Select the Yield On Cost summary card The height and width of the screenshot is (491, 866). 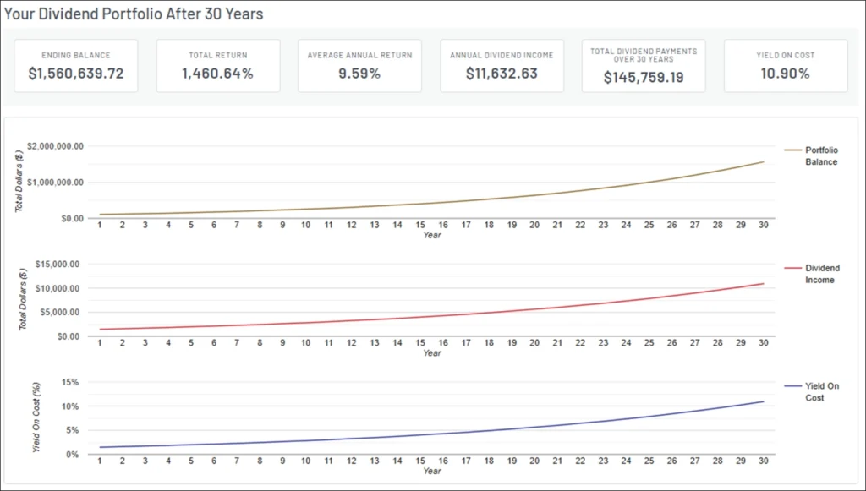pos(786,66)
